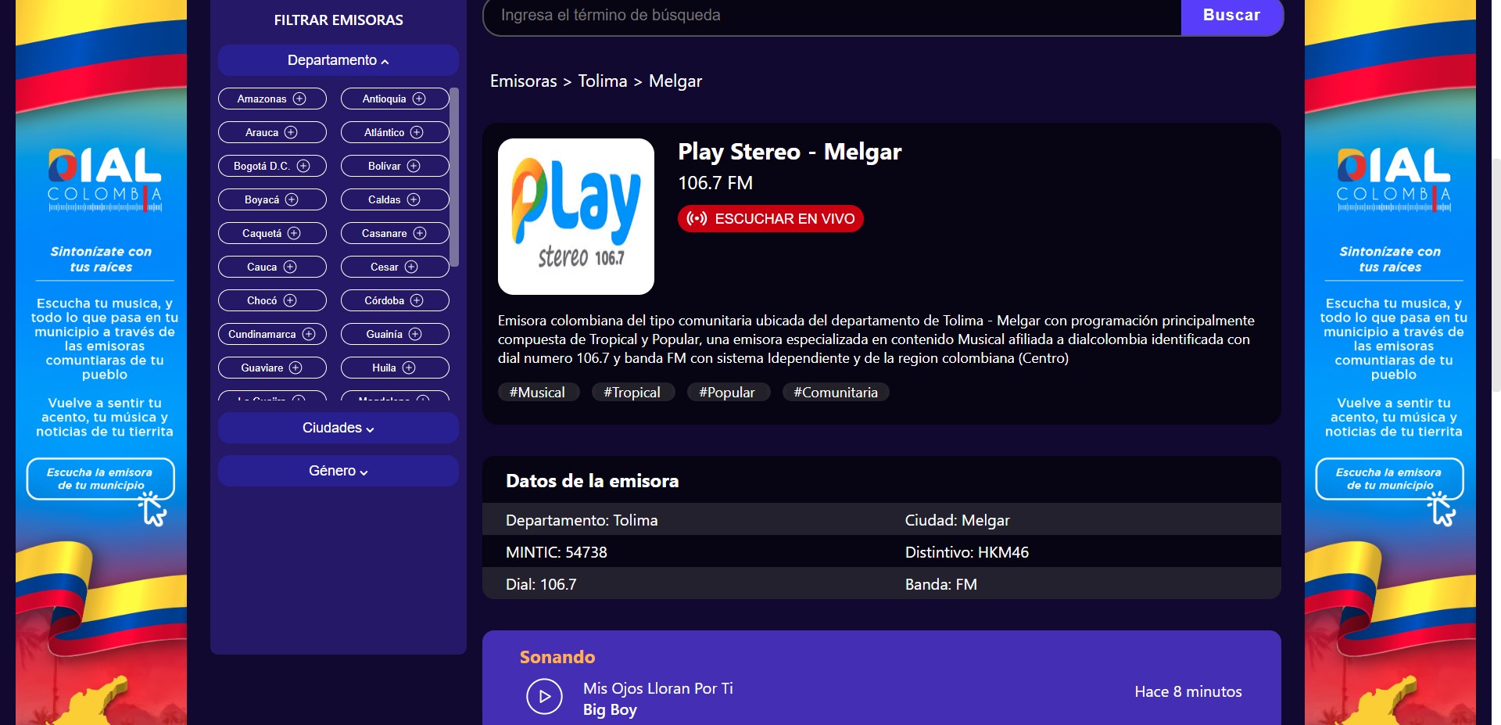Viewport: 1501px width, 725px height.
Task: Start listening with Escuchar en Vivo
Action: (770, 219)
